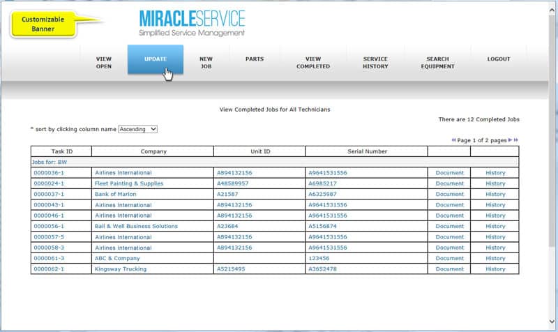558x332 pixels.
Task: Click the MiracleService logo
Action: [192, 24]
